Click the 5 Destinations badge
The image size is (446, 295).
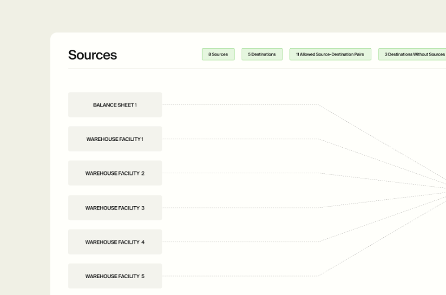[x=262, y=54]
